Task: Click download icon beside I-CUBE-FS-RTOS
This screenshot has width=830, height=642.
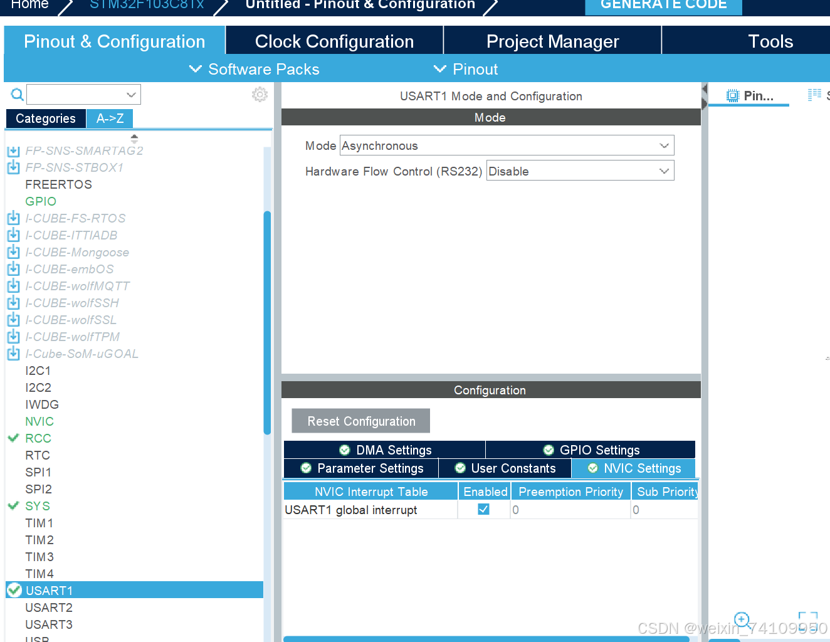Action: click(13, 218)
